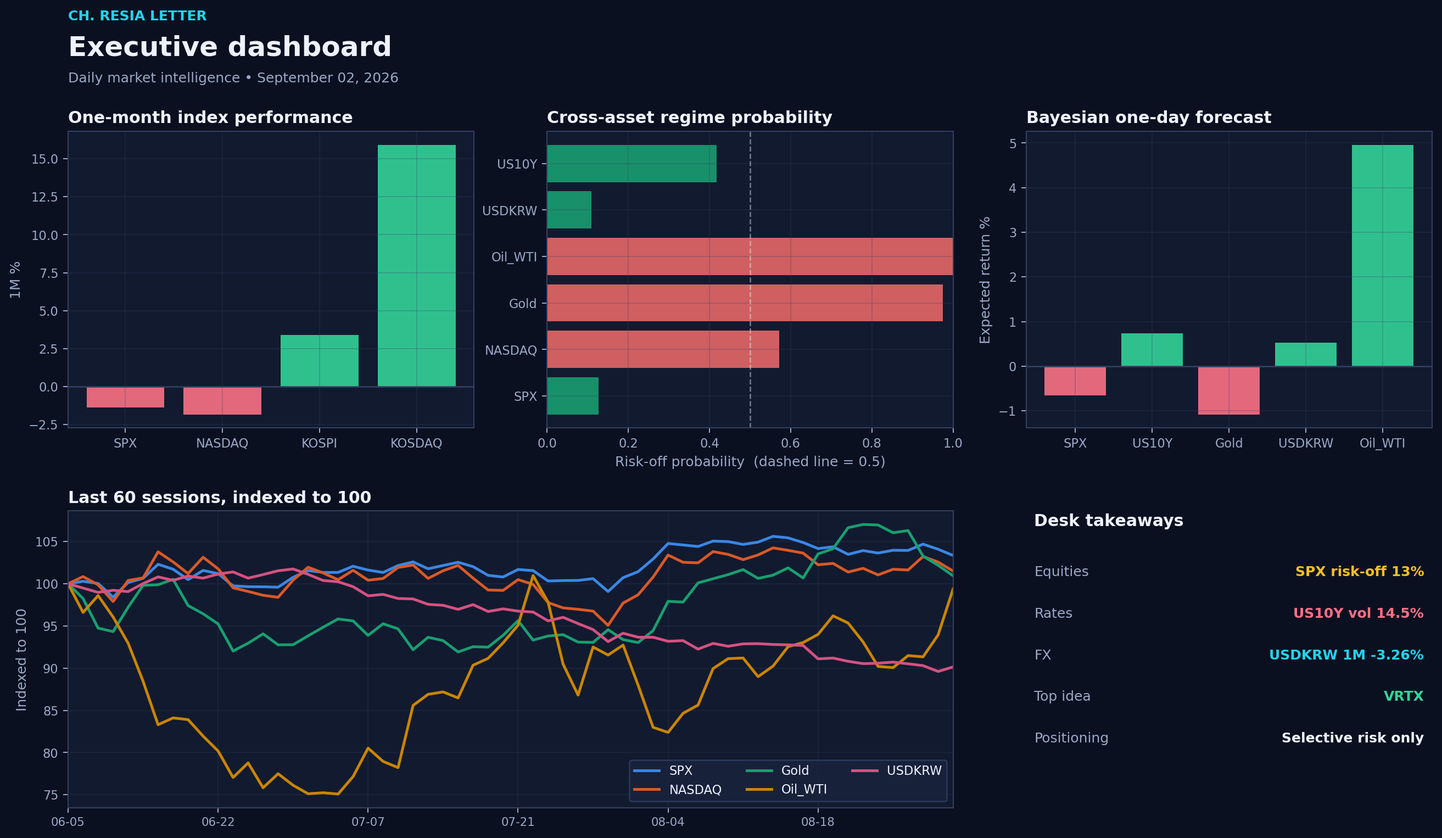Click the 'Bayesian one-day forecast' chart title
The height and width of the screenshot is (838, 1442).
[1148, 118]
